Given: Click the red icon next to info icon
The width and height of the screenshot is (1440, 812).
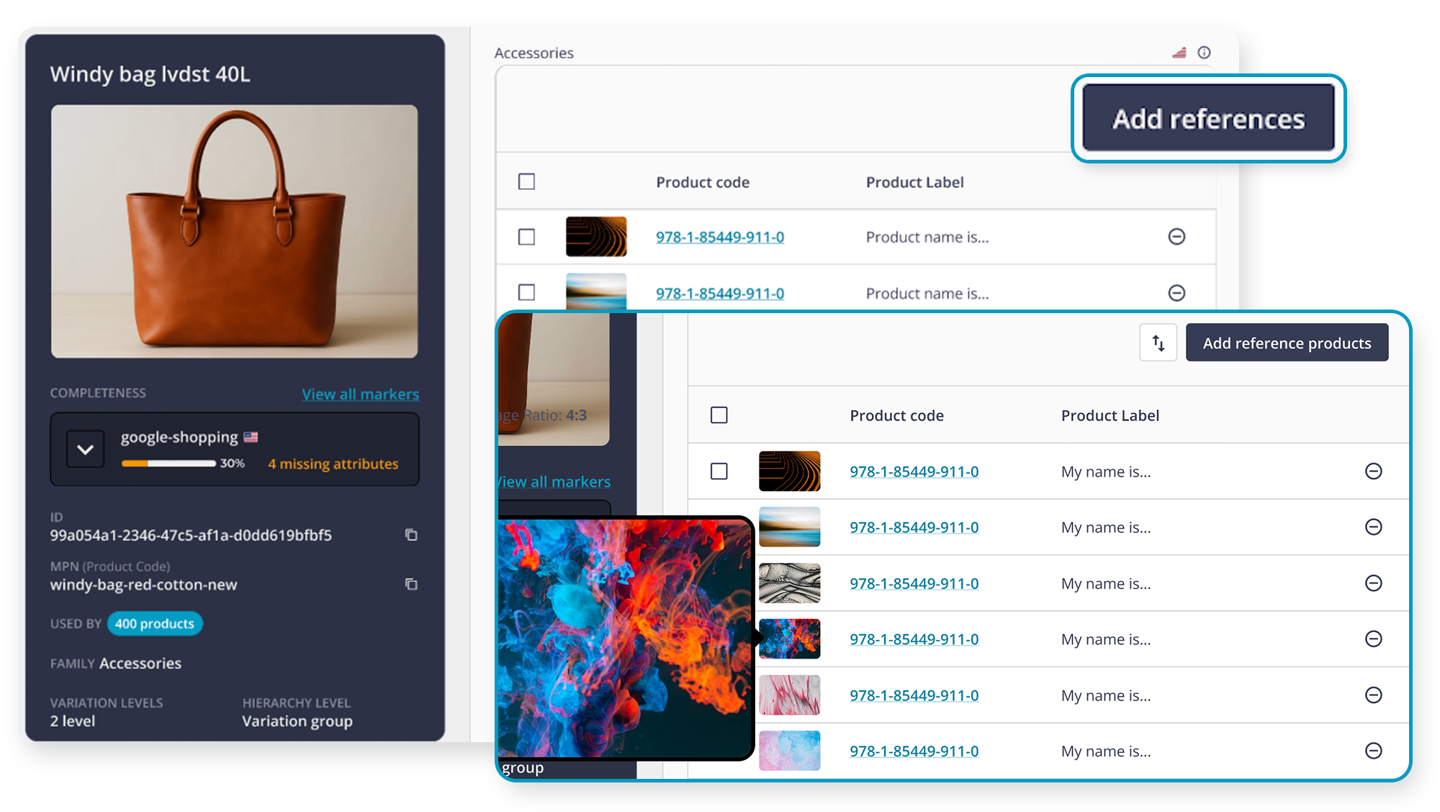Looking at the screenshot, I should [x=1179, y=53].
